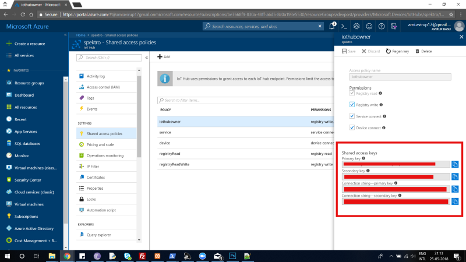The image size is (466, 262).
Task: Select the registryRead policy row
Action: (x=246, y=154)
